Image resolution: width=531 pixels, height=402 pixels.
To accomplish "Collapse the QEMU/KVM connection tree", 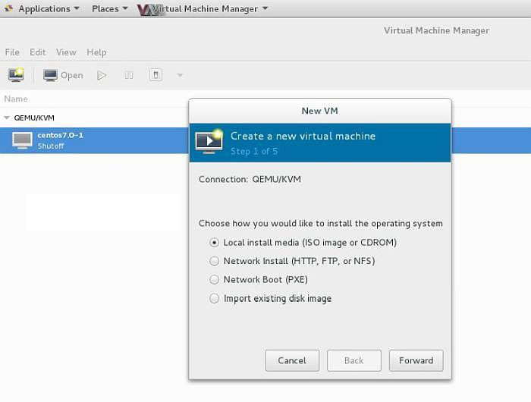I will click(7, 118).
